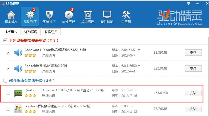Toggle the 下列设备需要安装驱动 group checkbox

coord(5,40)
